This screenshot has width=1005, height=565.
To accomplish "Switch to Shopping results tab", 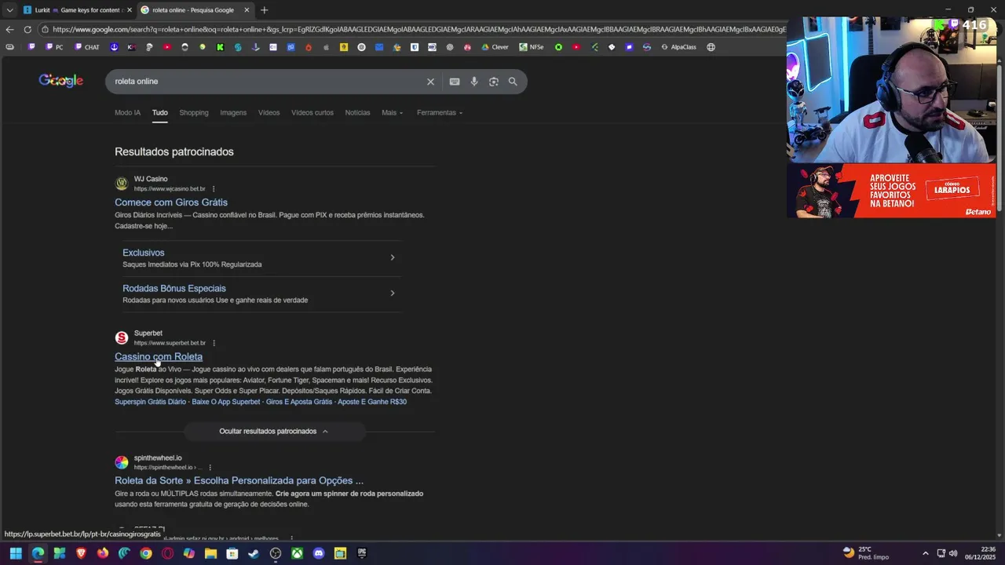I will (194, 112).
